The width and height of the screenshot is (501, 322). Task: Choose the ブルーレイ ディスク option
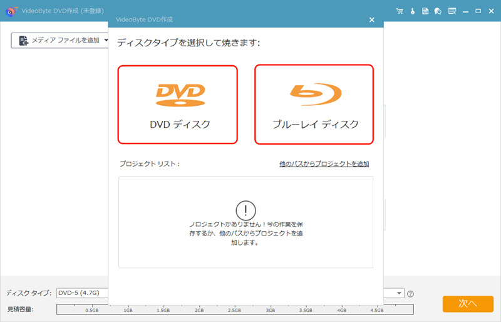314,105
